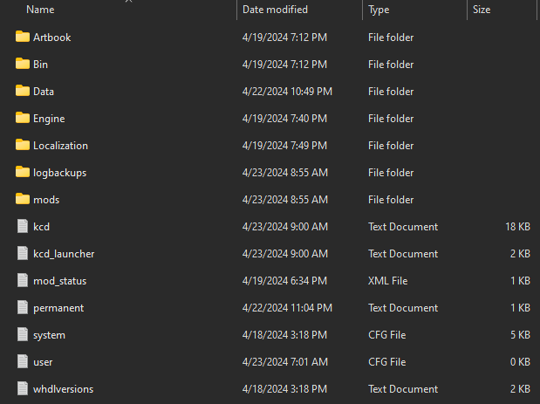Click the logbackups folder name
The width and height of the screenshot is (540, 404).
[59, 173]
